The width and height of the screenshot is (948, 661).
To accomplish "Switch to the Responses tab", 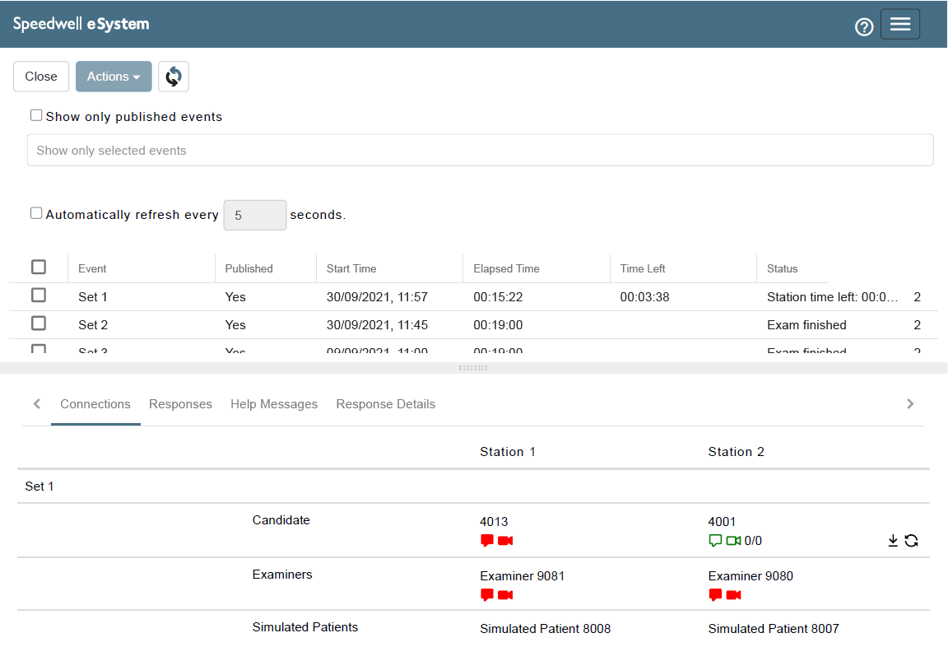I will 180,404.
